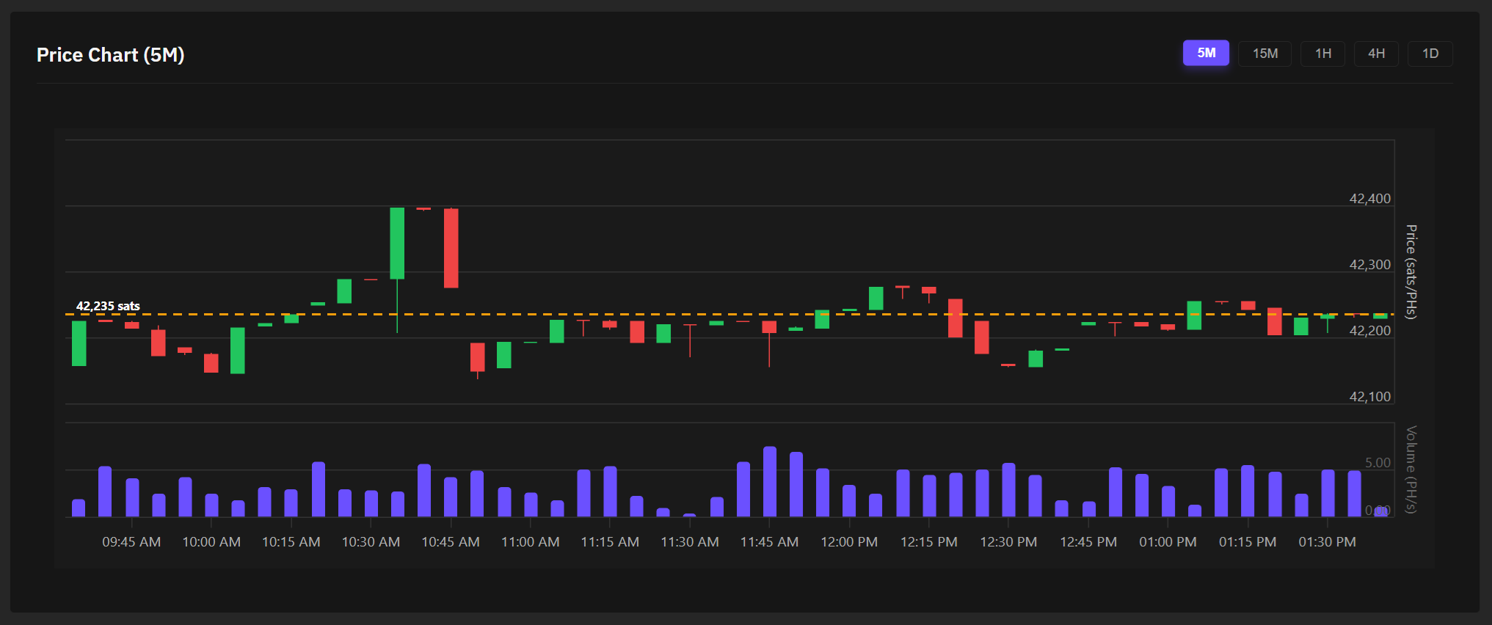Switch to the 1D timeframe

(x=1430, y=54)
